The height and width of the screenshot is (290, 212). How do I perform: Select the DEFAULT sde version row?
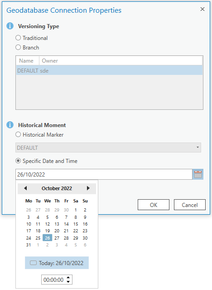pyautogui.click(x=109, y=70)
